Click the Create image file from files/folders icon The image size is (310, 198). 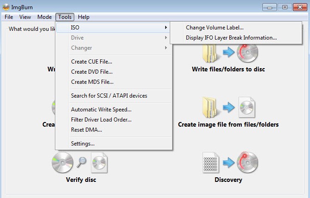click(228, 108)
